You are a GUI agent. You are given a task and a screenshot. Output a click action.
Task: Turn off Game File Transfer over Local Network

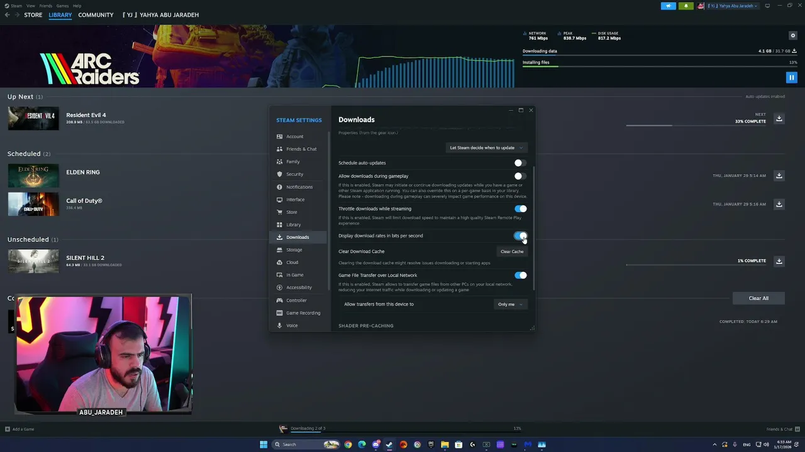520,275
